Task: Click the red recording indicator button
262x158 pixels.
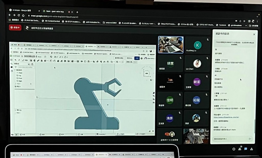Action: (15, 28)
